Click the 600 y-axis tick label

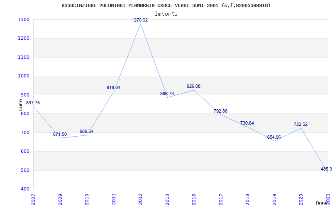pos(26,152)
